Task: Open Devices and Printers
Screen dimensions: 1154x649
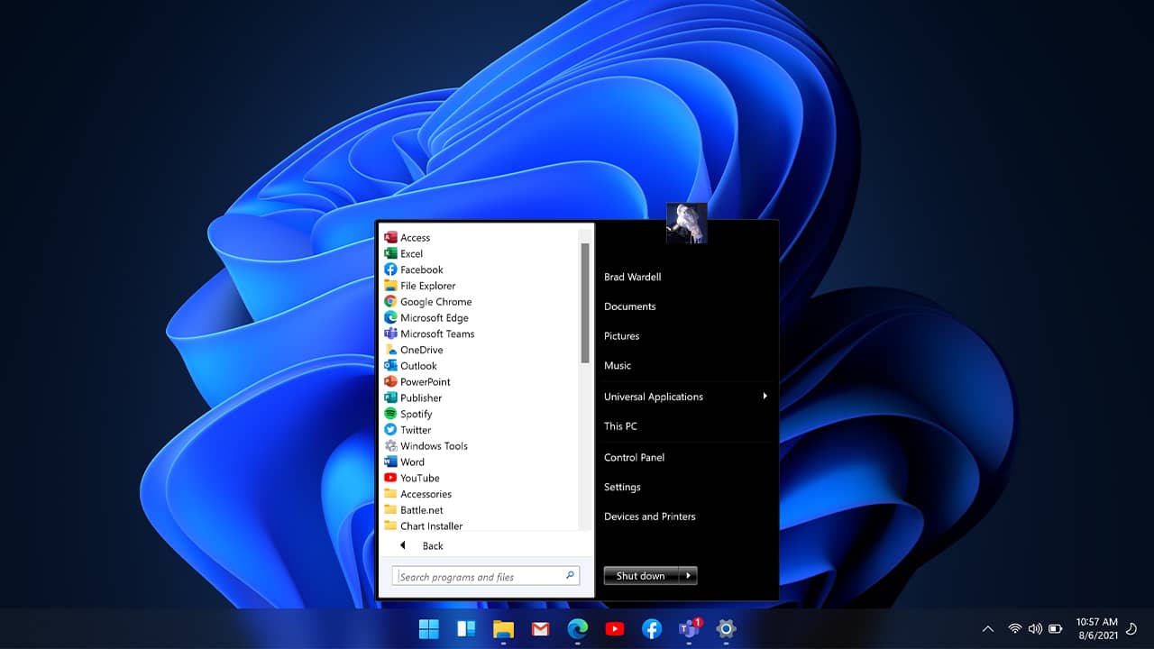Action: (649, 516)
